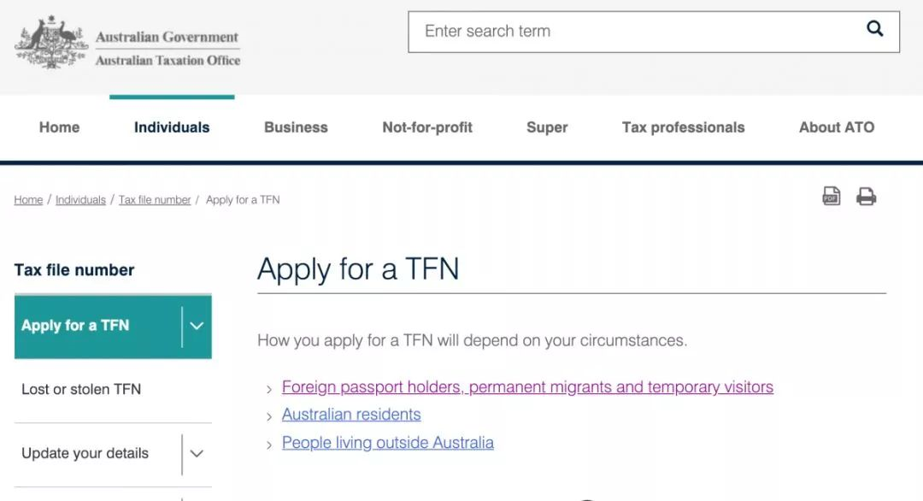
Task: Click the print page icon
Action: tap(867, 197)
